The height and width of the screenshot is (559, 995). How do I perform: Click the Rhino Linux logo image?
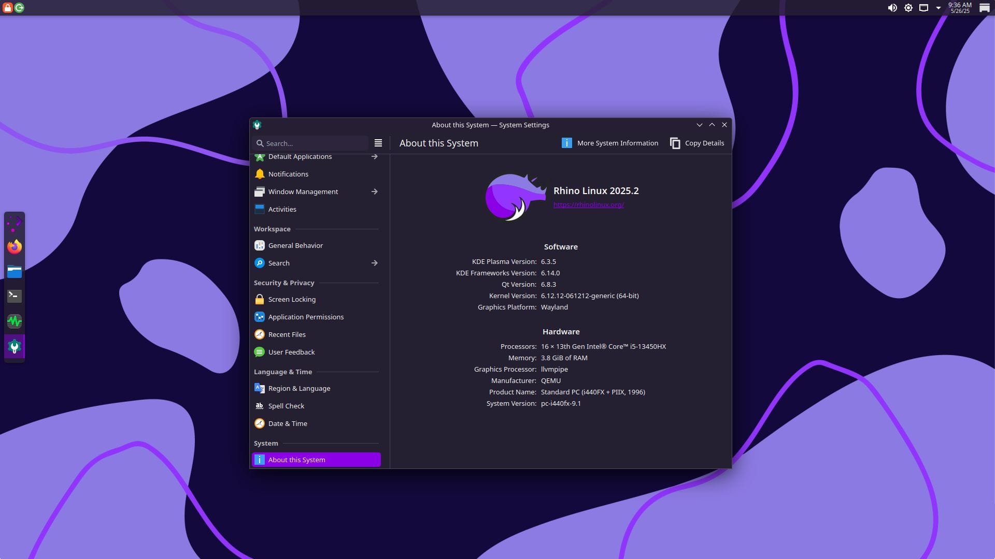pos(515,197)
